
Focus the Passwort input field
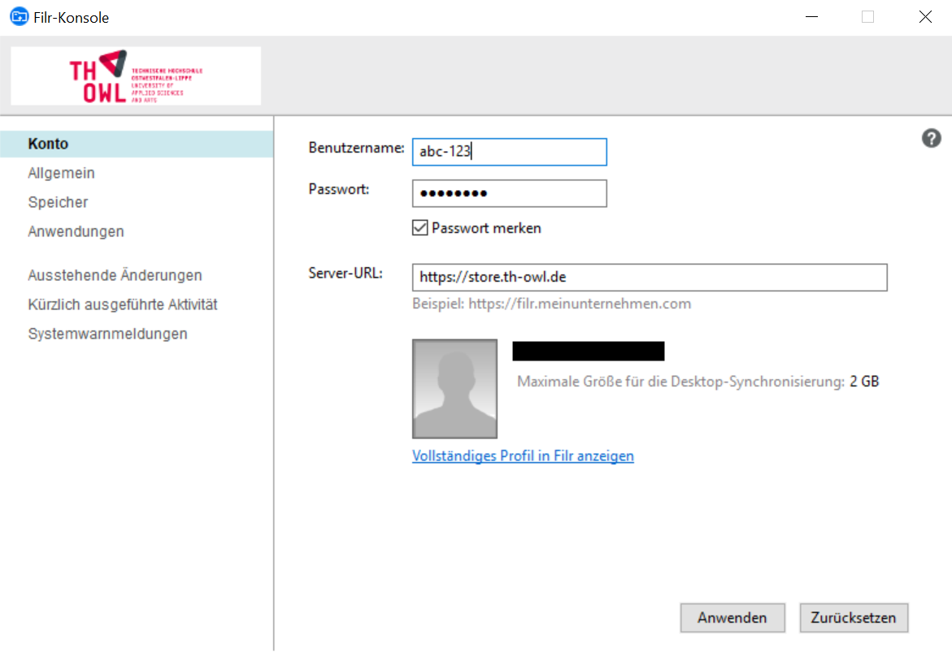pos(509,193)
